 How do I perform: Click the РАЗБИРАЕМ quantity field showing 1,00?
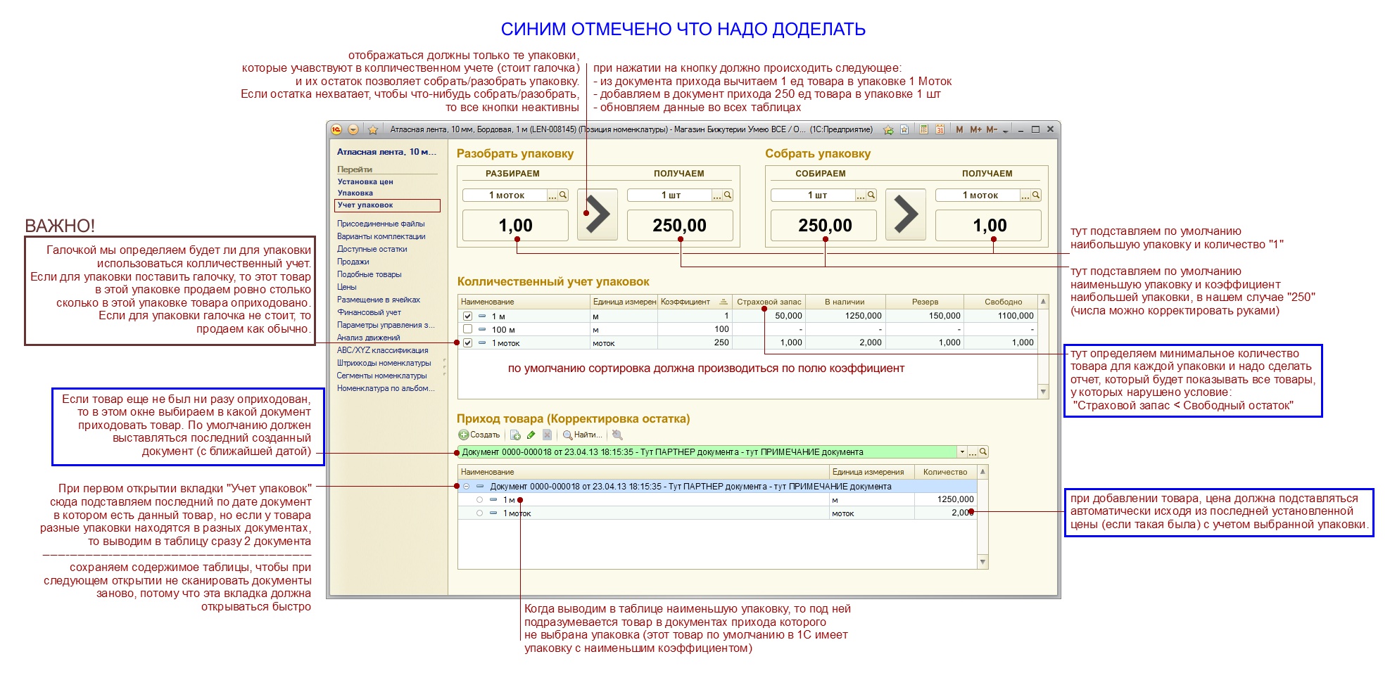point(515,226)
